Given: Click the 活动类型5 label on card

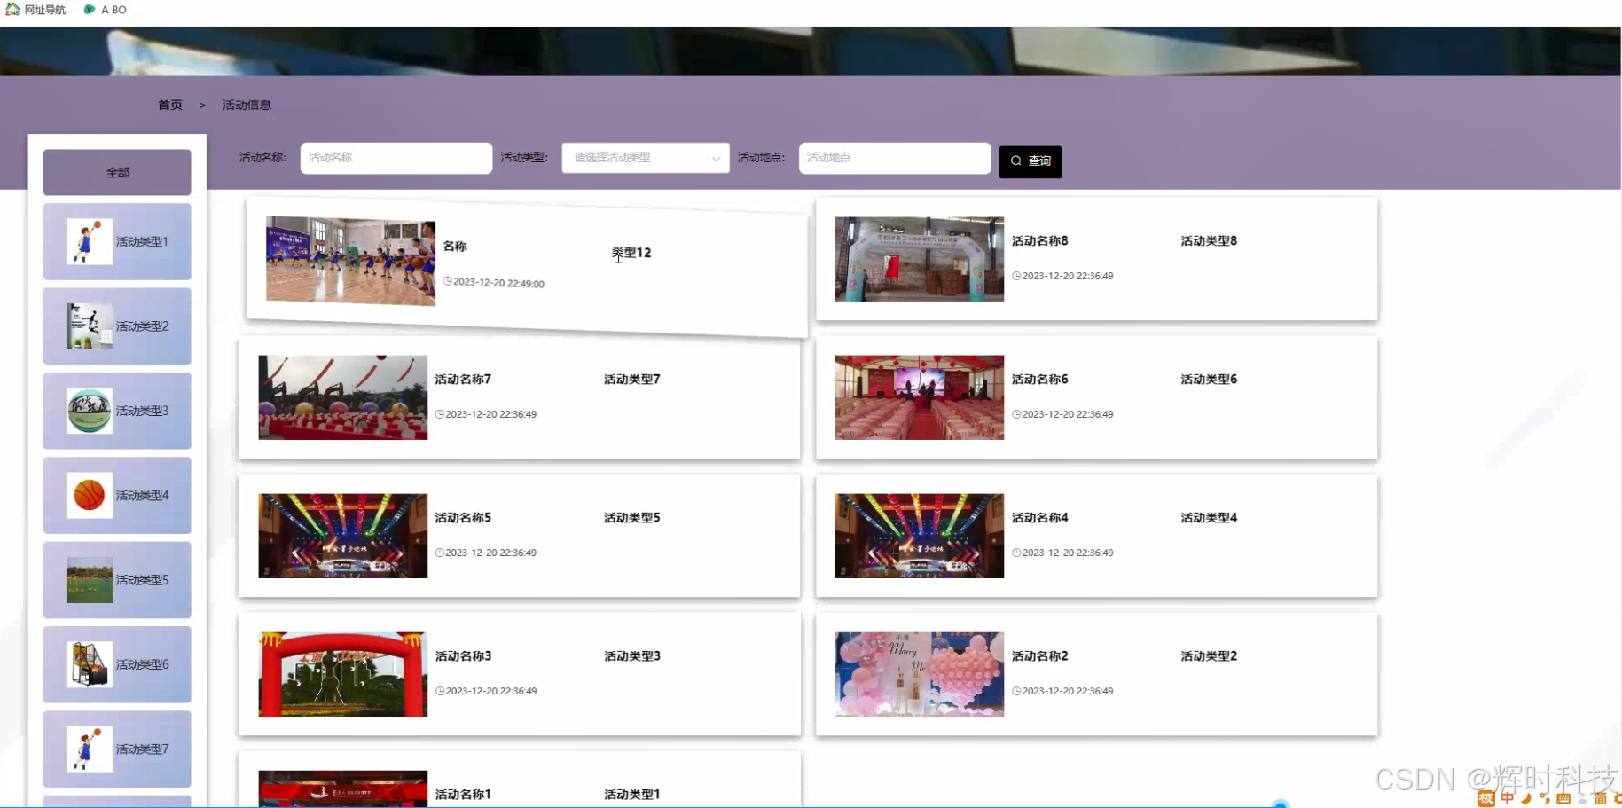Looking at the screenshot, I should [632, 518].
